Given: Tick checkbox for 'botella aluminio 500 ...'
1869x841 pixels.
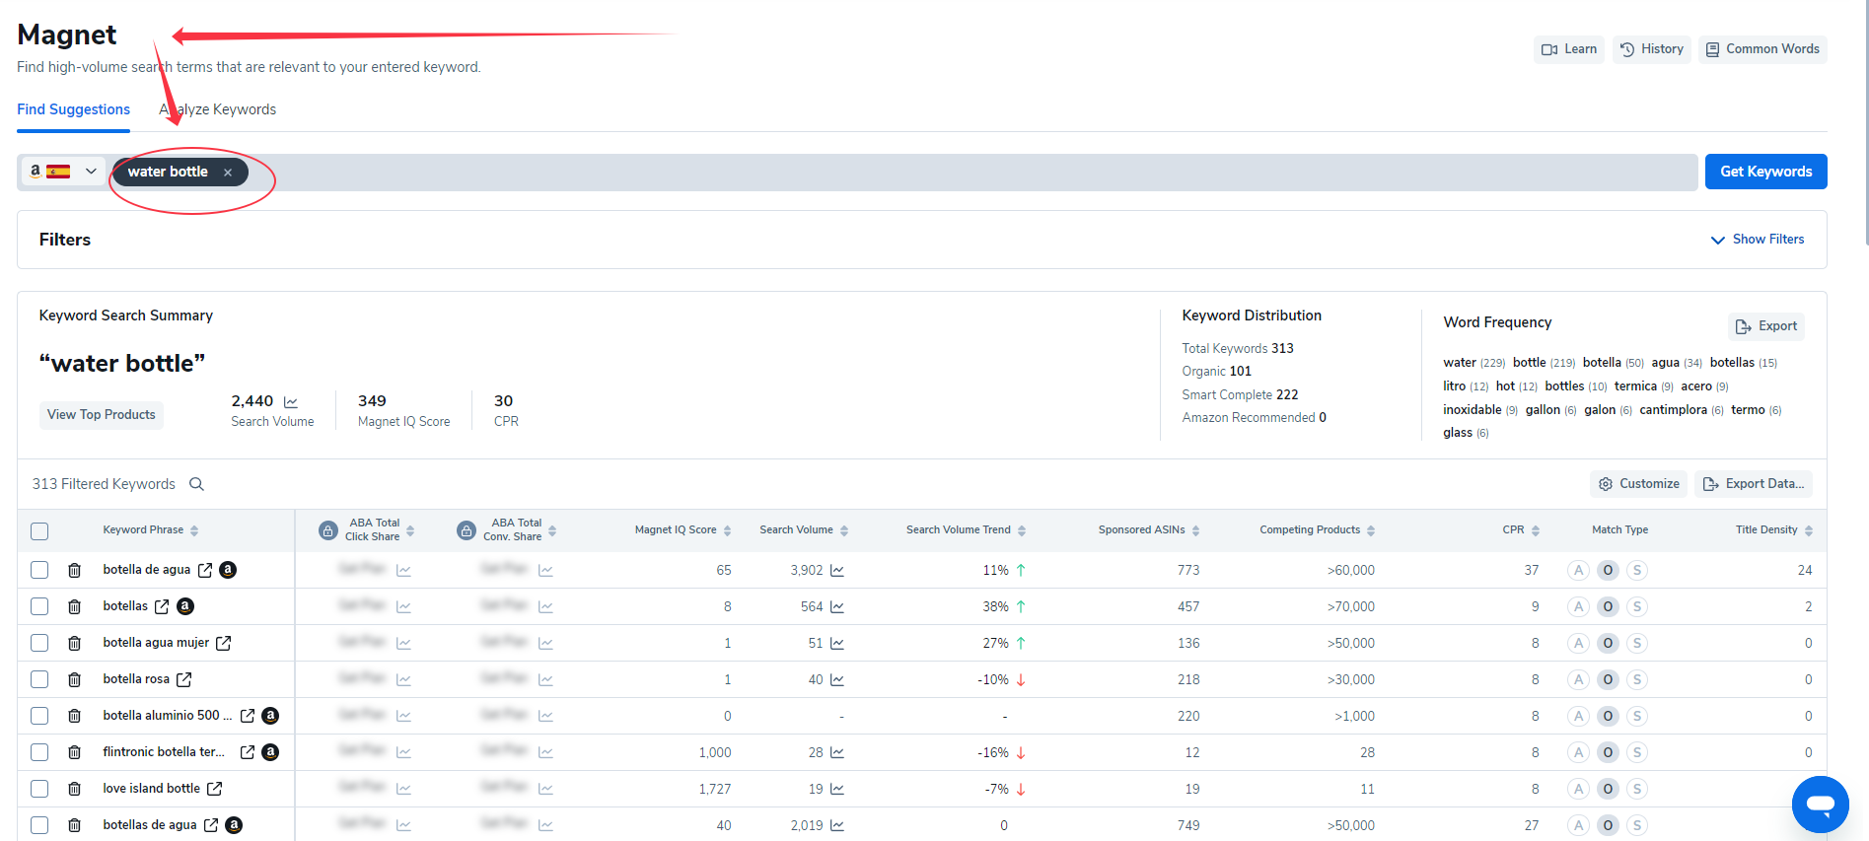Looking at the screenshot, I should coord(39,716).
